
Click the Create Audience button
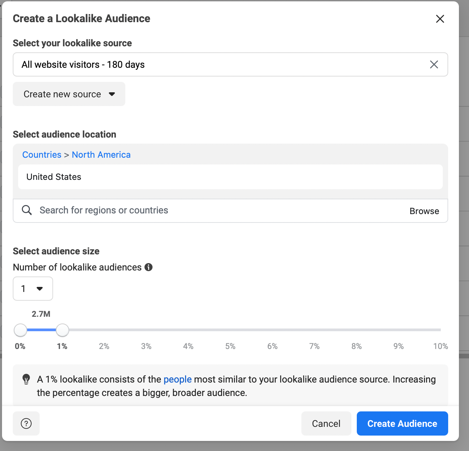coord(402,423)
